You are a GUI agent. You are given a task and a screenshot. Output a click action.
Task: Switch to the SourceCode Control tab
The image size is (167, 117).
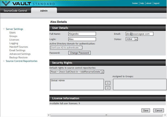coord(15,11)
